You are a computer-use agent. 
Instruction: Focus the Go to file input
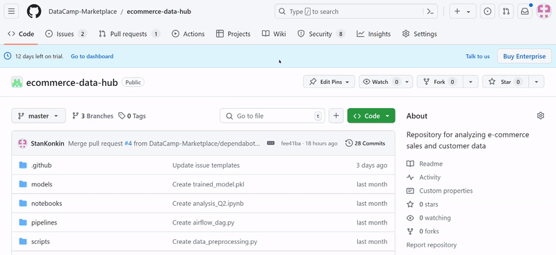(272, 116)
